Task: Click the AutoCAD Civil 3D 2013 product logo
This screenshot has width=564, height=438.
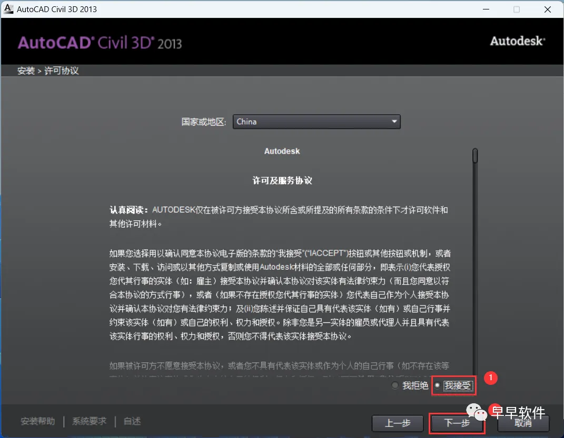Action: (x=100, y=43)
